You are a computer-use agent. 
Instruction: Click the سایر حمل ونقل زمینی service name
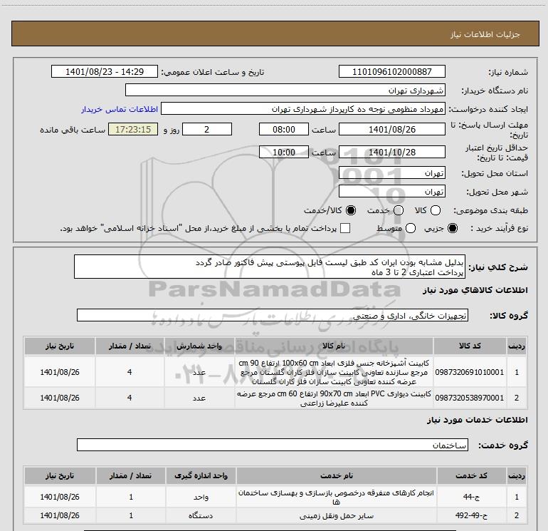coord(336,515)
